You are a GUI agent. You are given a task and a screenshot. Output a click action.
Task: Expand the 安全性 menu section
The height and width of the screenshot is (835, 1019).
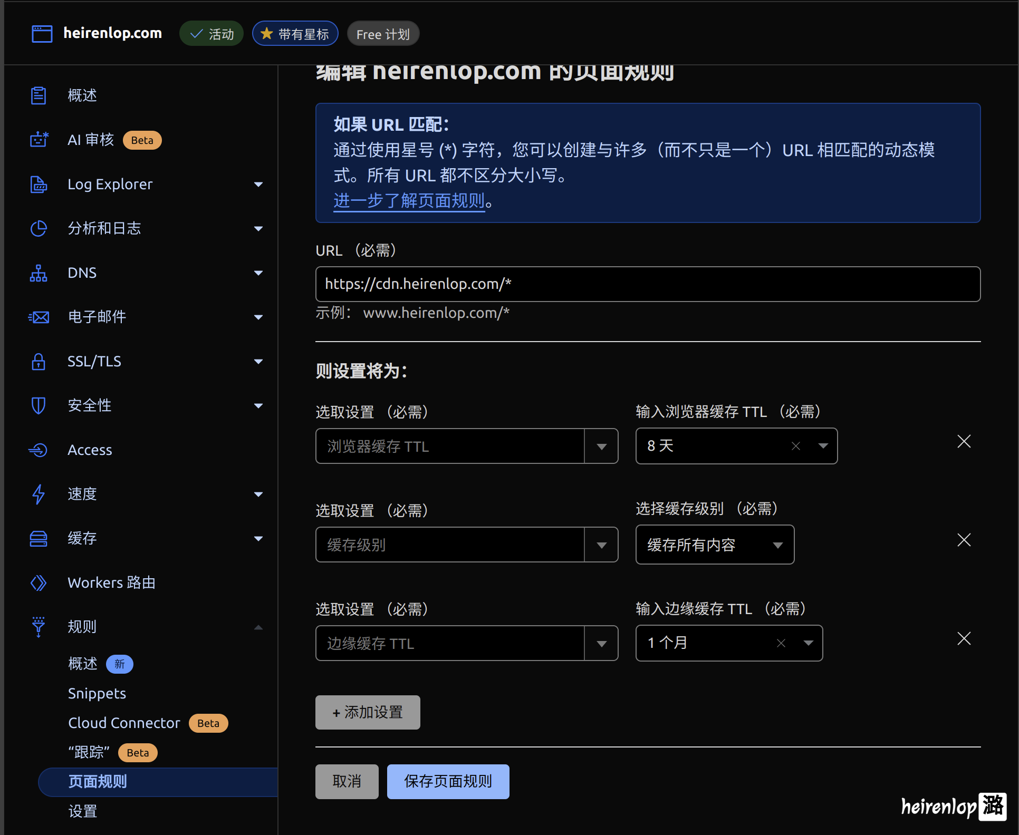click(x=258, y=406)
